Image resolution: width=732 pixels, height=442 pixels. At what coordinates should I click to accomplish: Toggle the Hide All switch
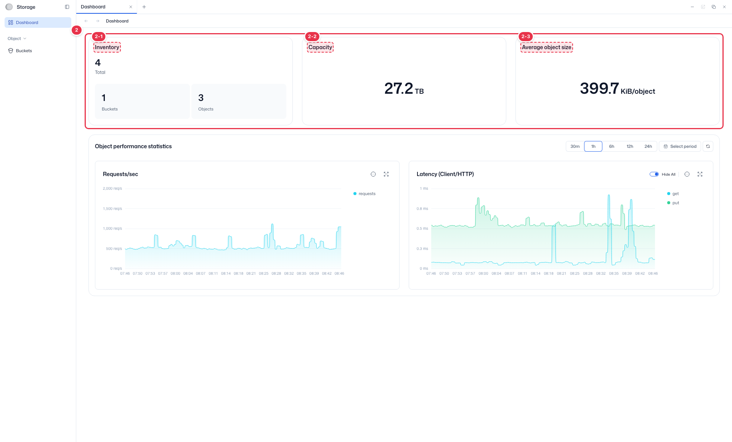pyautogui.click(x=654, y=174)
